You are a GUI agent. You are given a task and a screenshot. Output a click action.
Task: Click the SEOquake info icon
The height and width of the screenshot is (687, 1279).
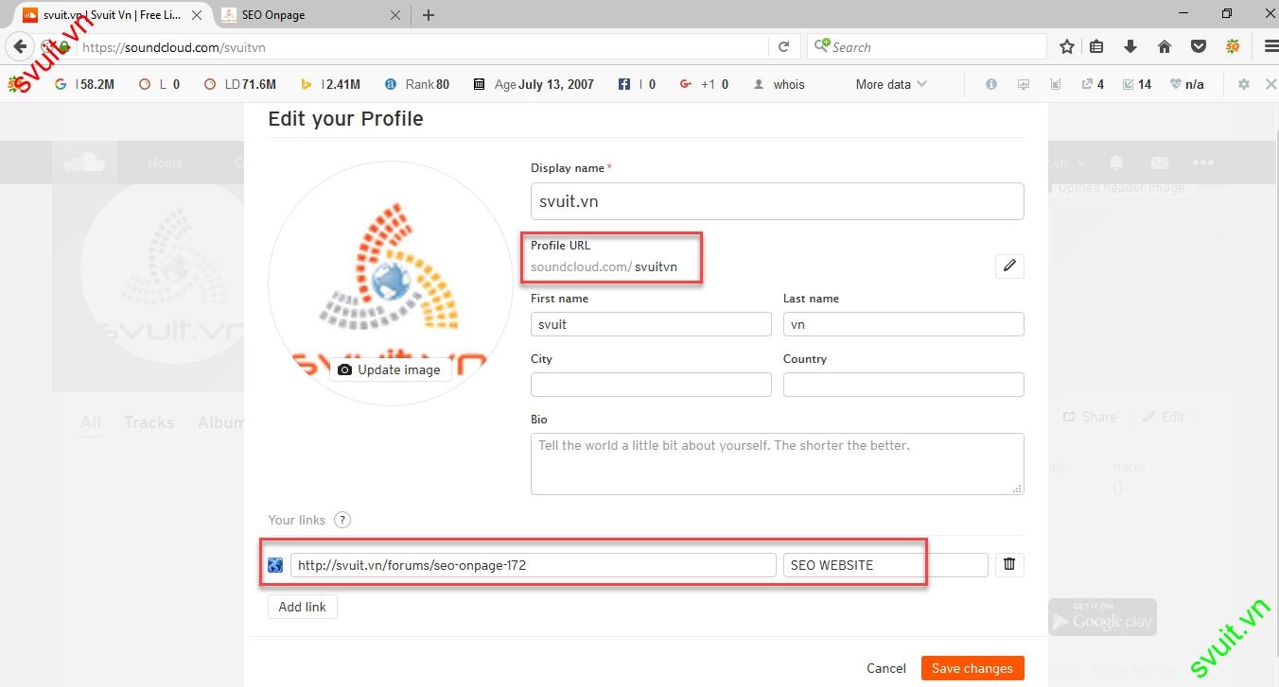click(991, 84)
